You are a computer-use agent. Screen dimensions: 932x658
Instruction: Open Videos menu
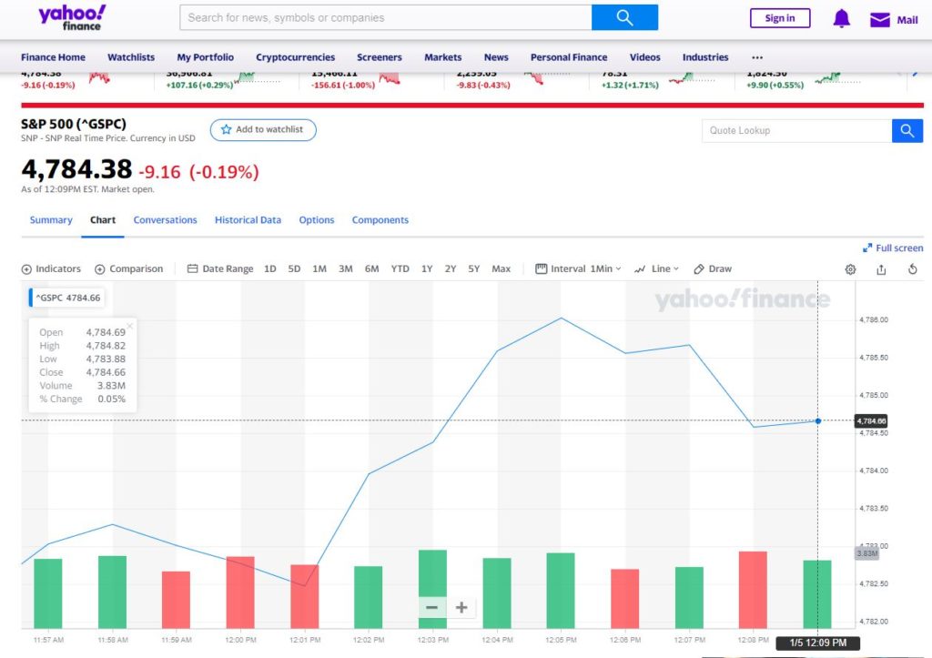coord(645,57)
